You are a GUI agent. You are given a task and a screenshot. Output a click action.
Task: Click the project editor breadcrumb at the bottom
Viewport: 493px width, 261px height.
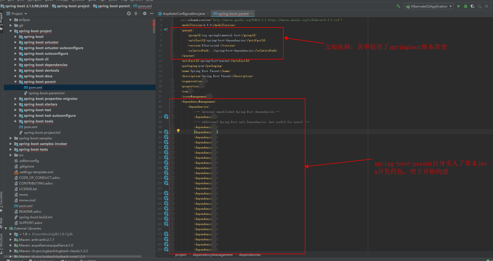181,255
